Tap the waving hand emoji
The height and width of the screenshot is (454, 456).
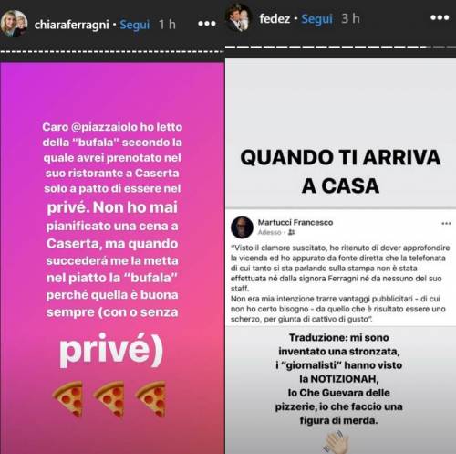point(337,442)
